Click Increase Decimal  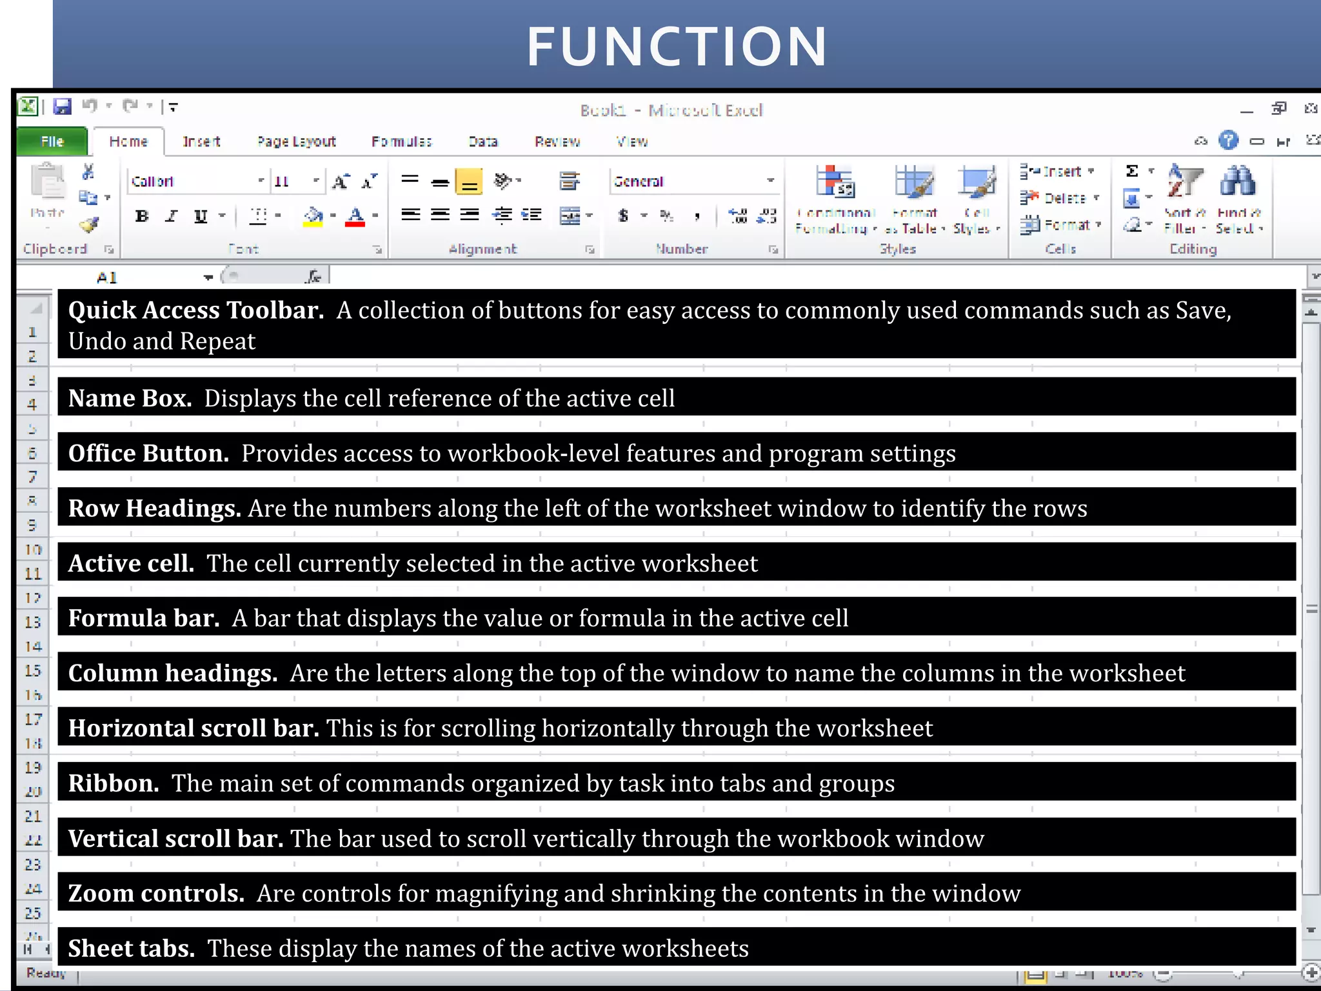737,215
